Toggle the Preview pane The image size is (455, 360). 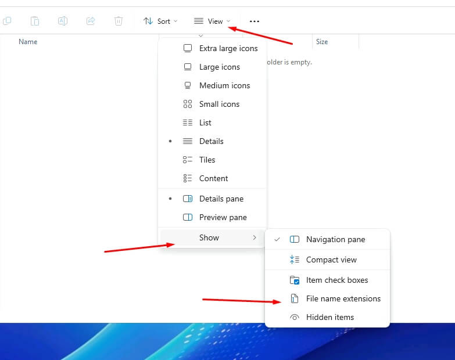[213, 217]
